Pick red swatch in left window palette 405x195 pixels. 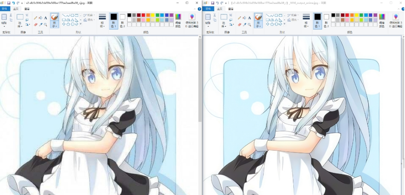143,15
